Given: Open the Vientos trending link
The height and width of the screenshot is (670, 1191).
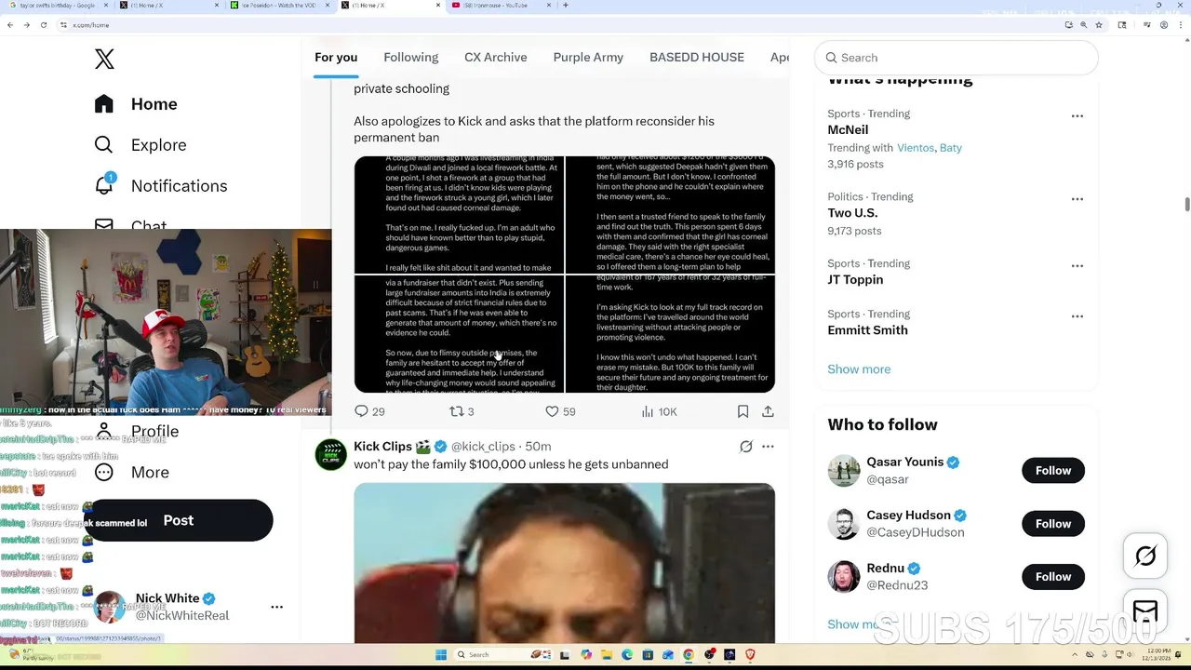Looking at the screenshot, I should tap(916, 148).
